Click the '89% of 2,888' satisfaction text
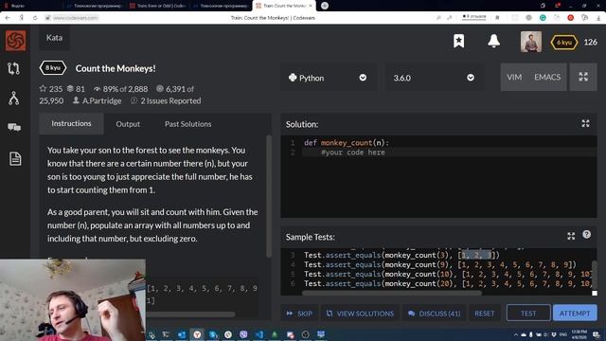The image size is (606, 341). 125,89
